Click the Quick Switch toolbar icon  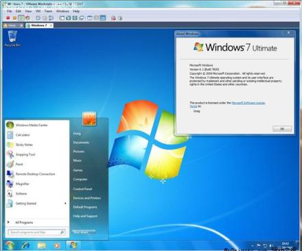coord(69,18)
